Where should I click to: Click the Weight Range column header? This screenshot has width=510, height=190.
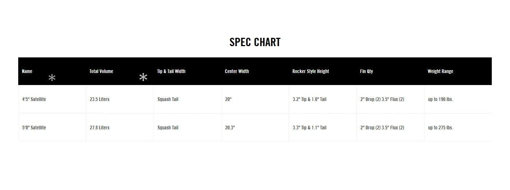click(440, 71)
